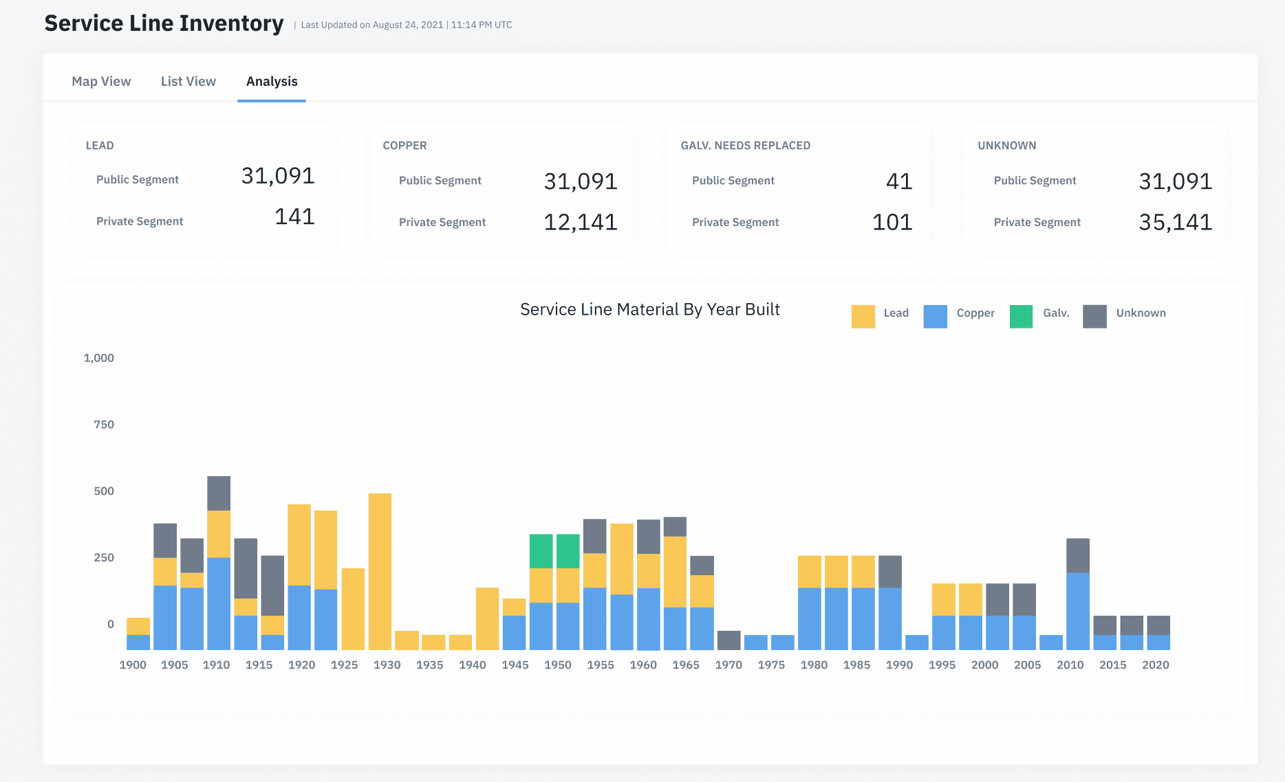Screen dimensions: 1285x782
Task: Click the gray top of the tallest bar
Action: (219, 493)
